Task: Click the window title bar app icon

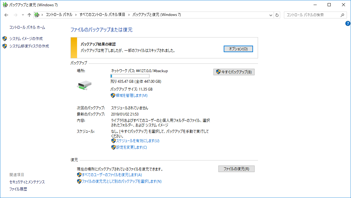Action: point(5,5)
